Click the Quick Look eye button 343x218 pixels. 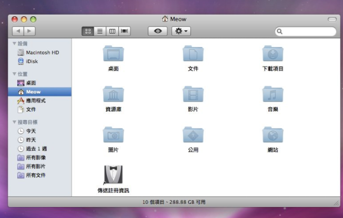click(158, 31)
